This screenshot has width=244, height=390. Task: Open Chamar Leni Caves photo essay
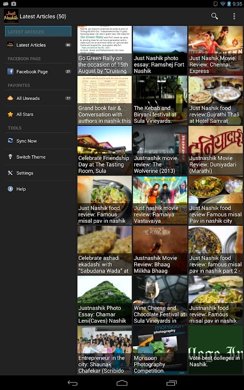pos(104,300)
